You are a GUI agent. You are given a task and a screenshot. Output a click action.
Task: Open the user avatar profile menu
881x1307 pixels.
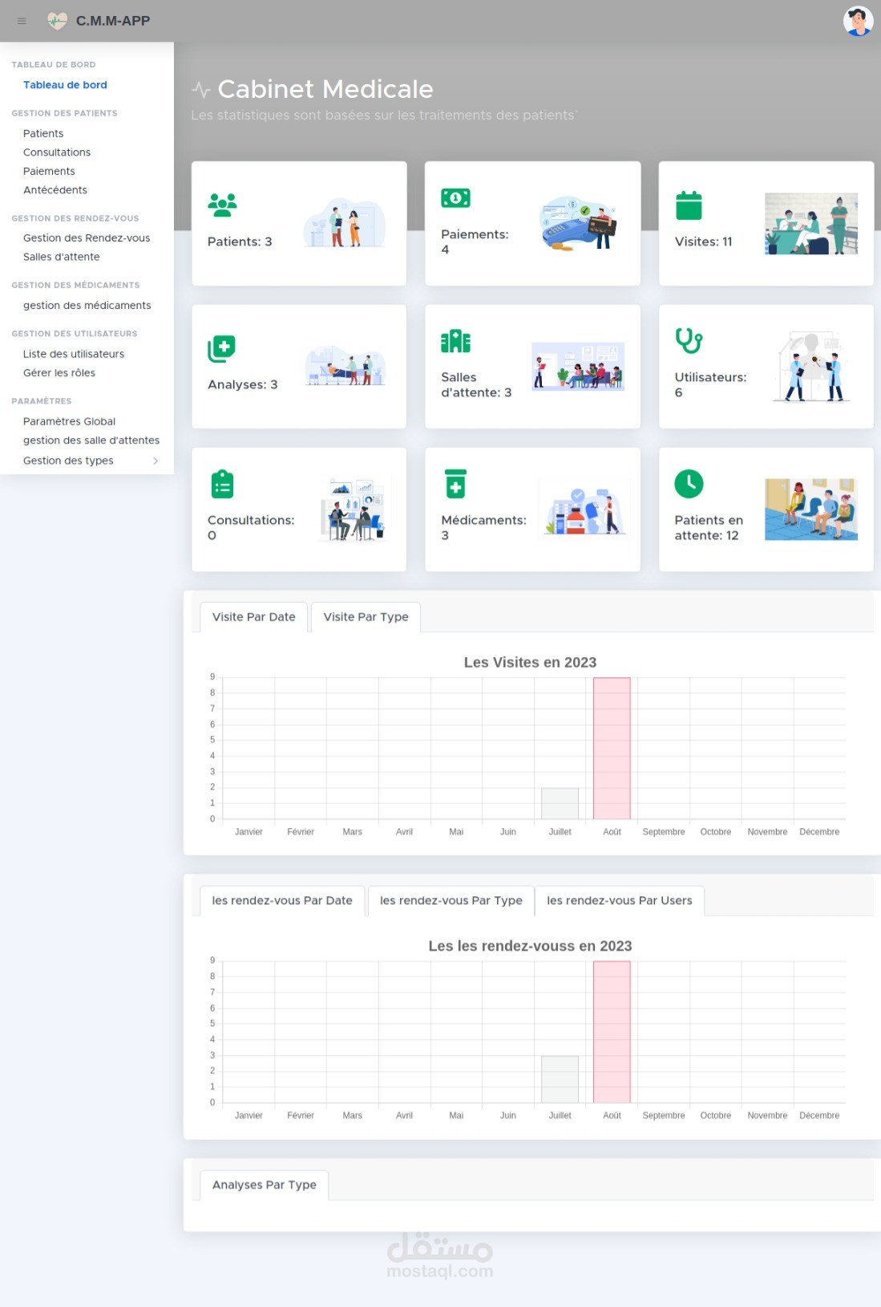[858, 21]
